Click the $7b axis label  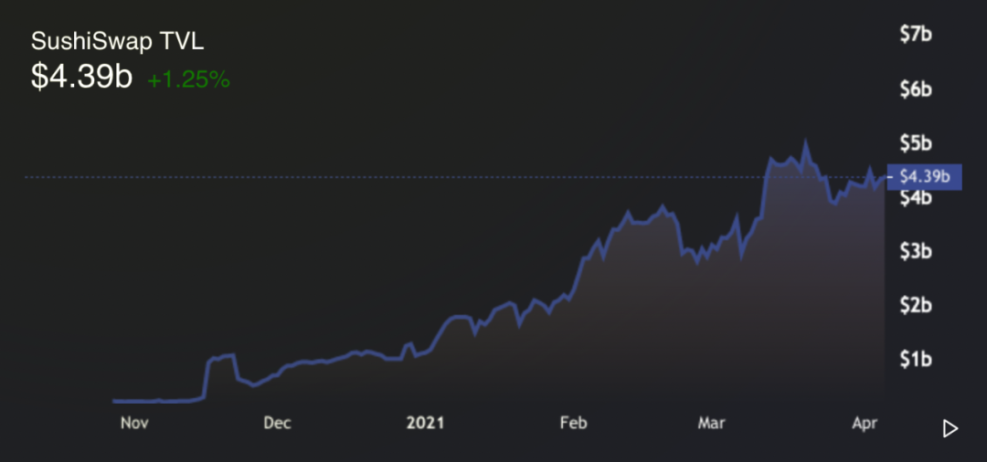click(x=916, y=34)
